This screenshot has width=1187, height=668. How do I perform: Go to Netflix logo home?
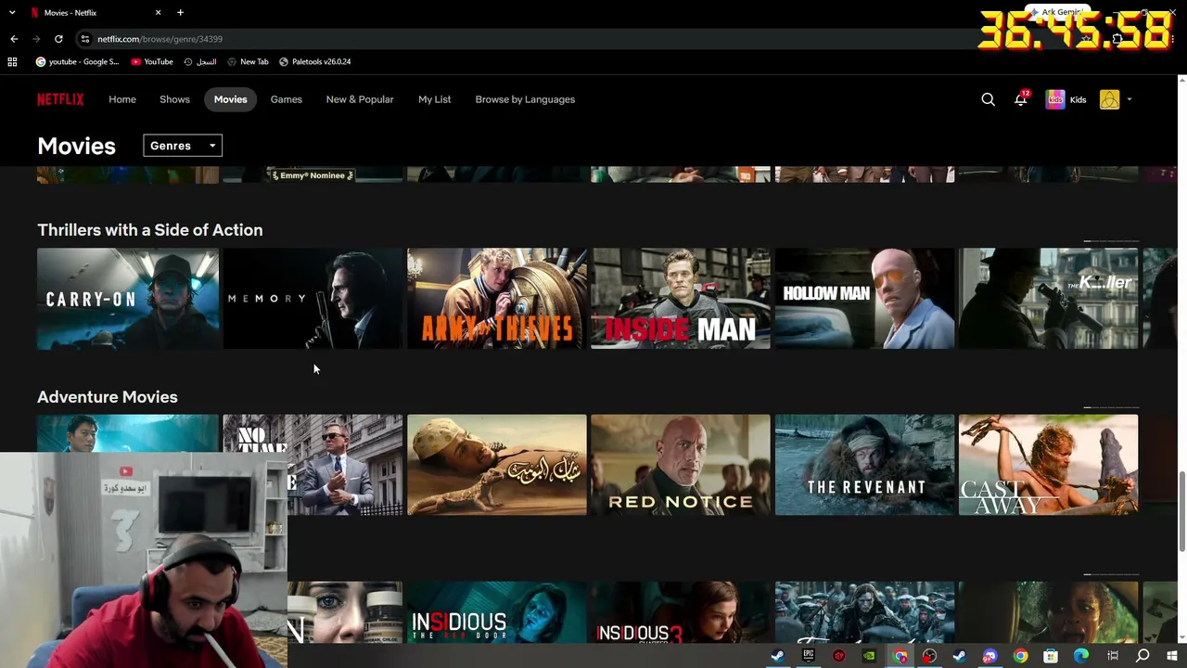(60, 99)
